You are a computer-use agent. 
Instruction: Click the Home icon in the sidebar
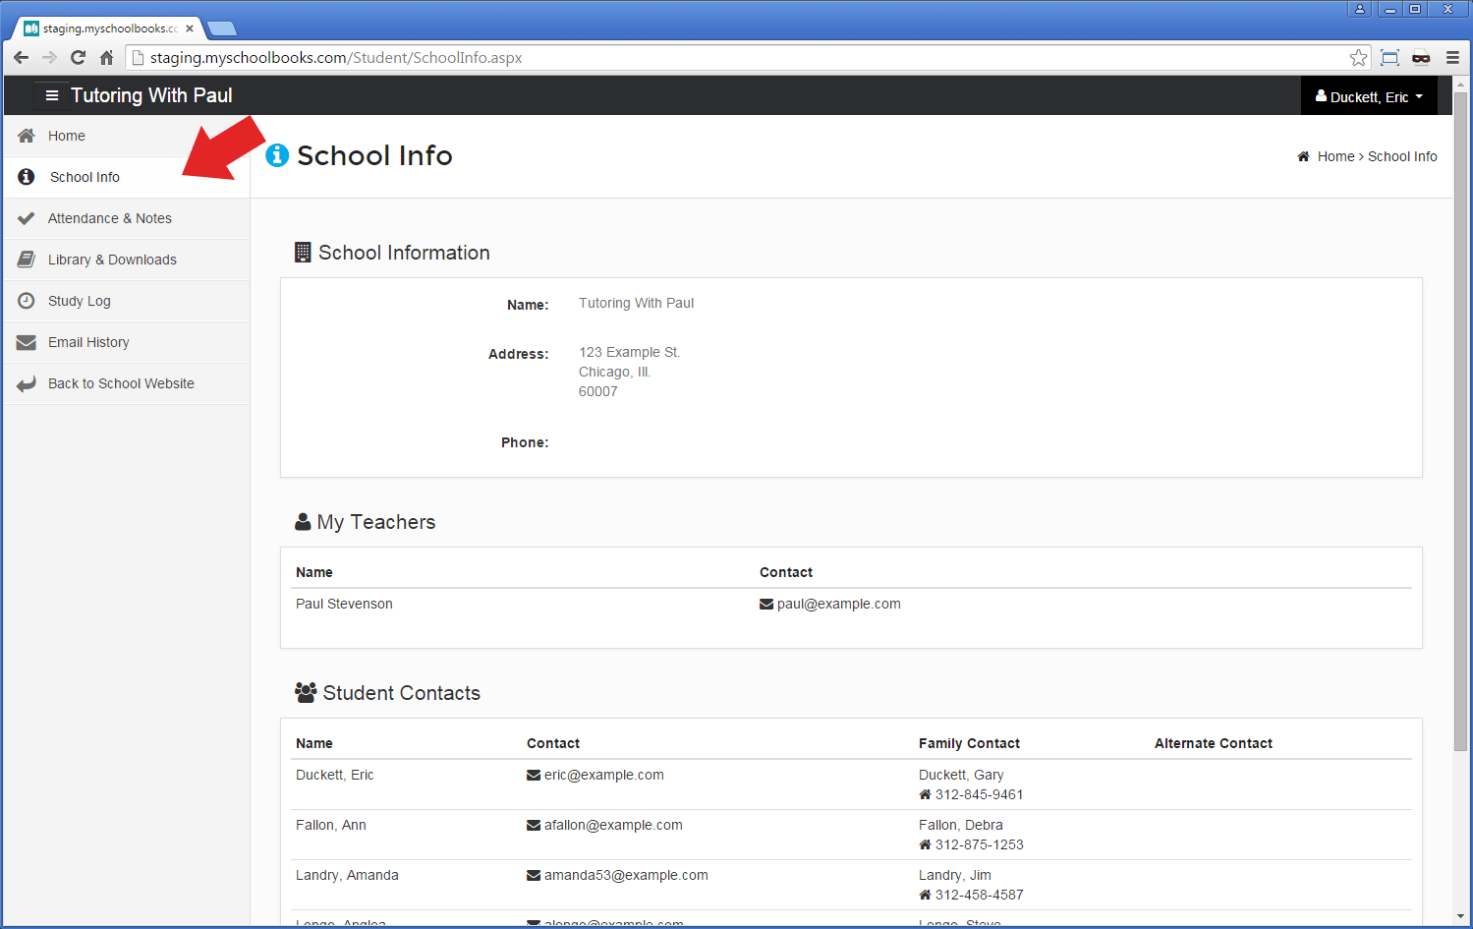point(27,136)
